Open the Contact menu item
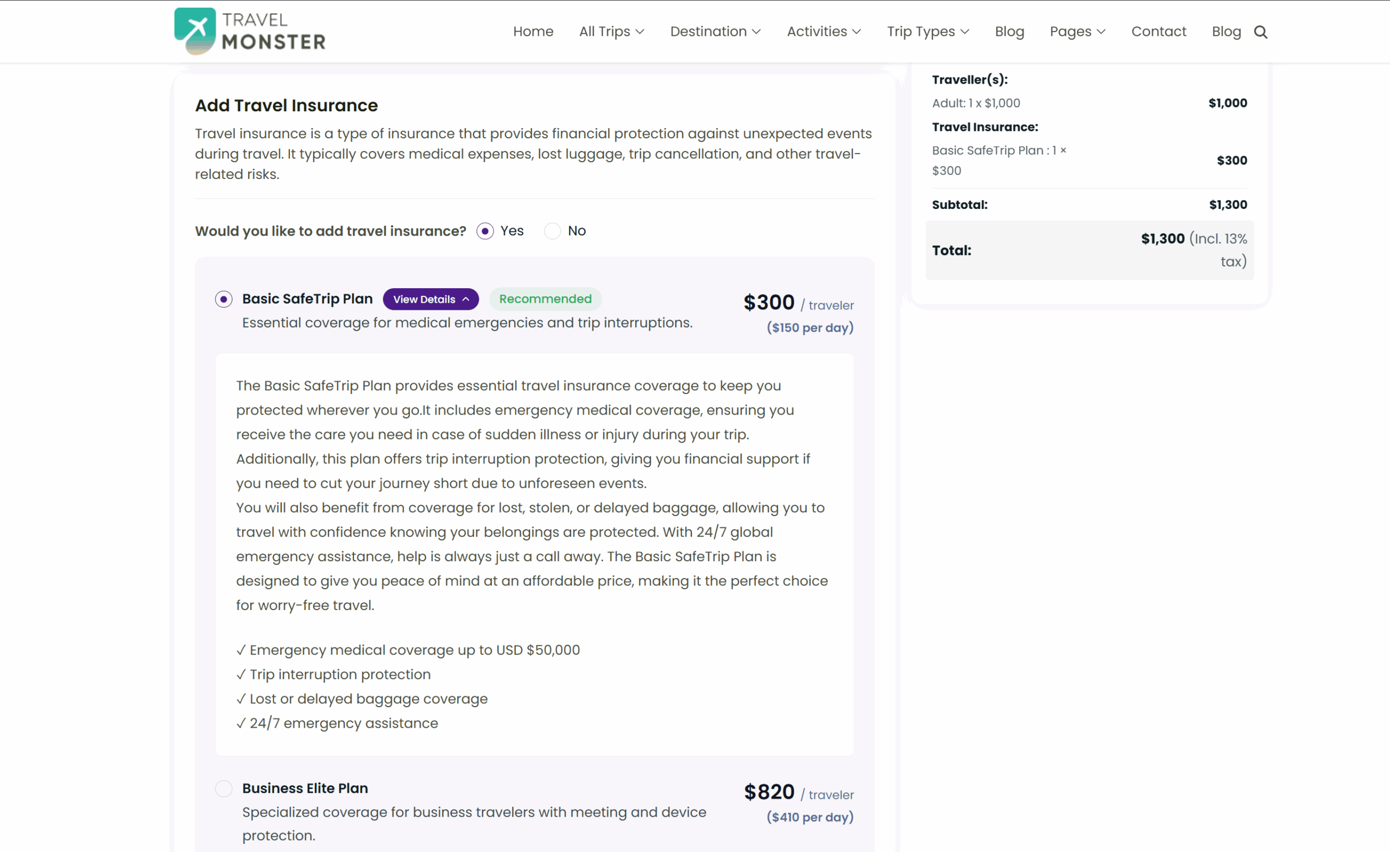Image resolution: width=1390 pixels, height=852 pixels. (1159, 31)
